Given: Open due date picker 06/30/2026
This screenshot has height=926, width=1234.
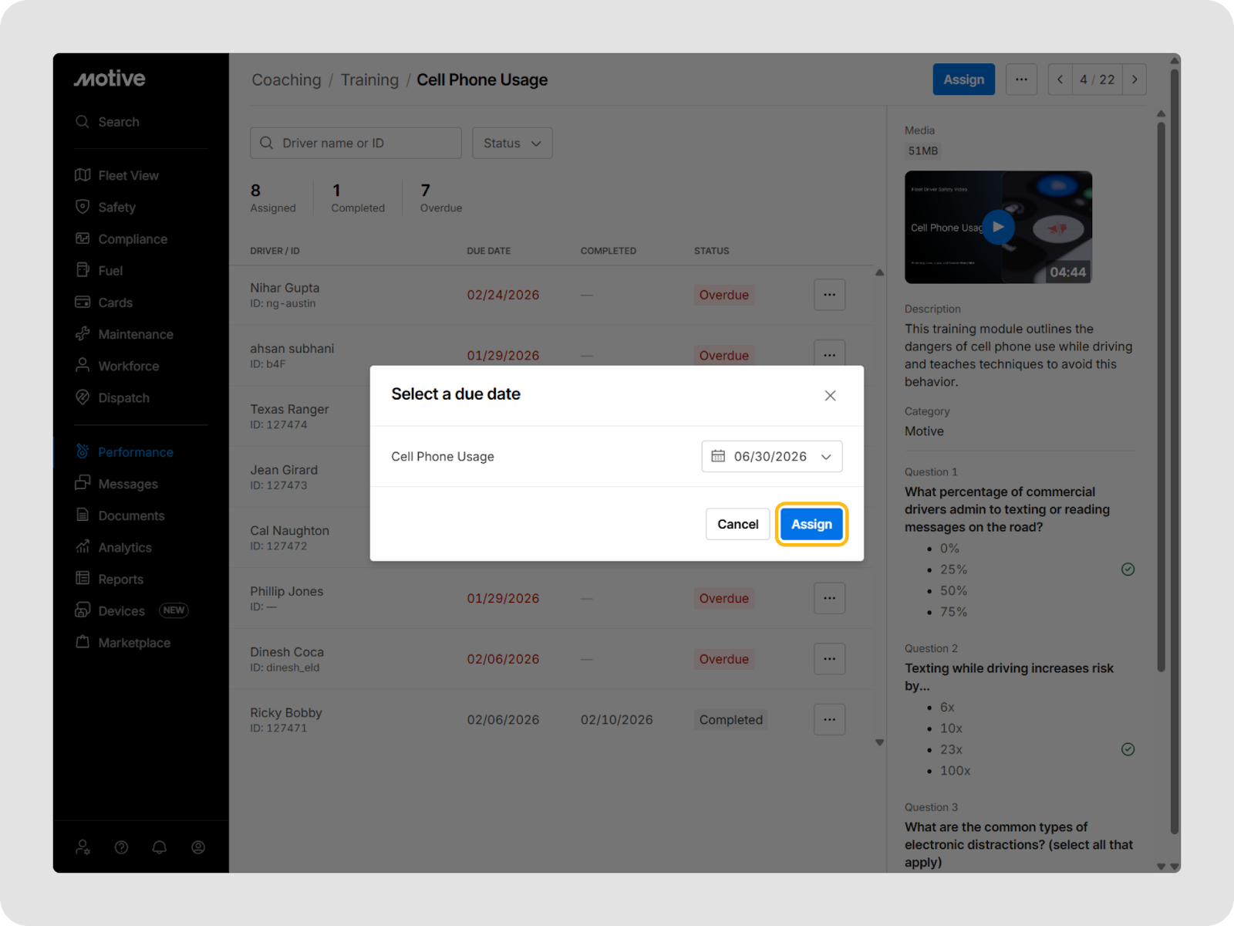Looking at the screenshot, I should [x=772, y=456].
